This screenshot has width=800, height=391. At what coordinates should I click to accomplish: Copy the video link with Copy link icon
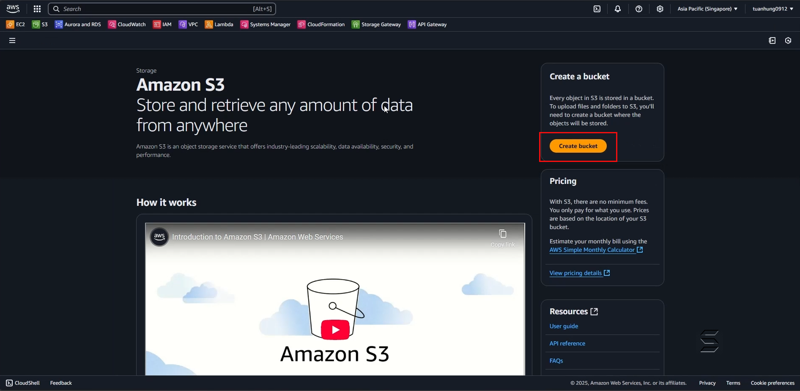click(503, 238)
